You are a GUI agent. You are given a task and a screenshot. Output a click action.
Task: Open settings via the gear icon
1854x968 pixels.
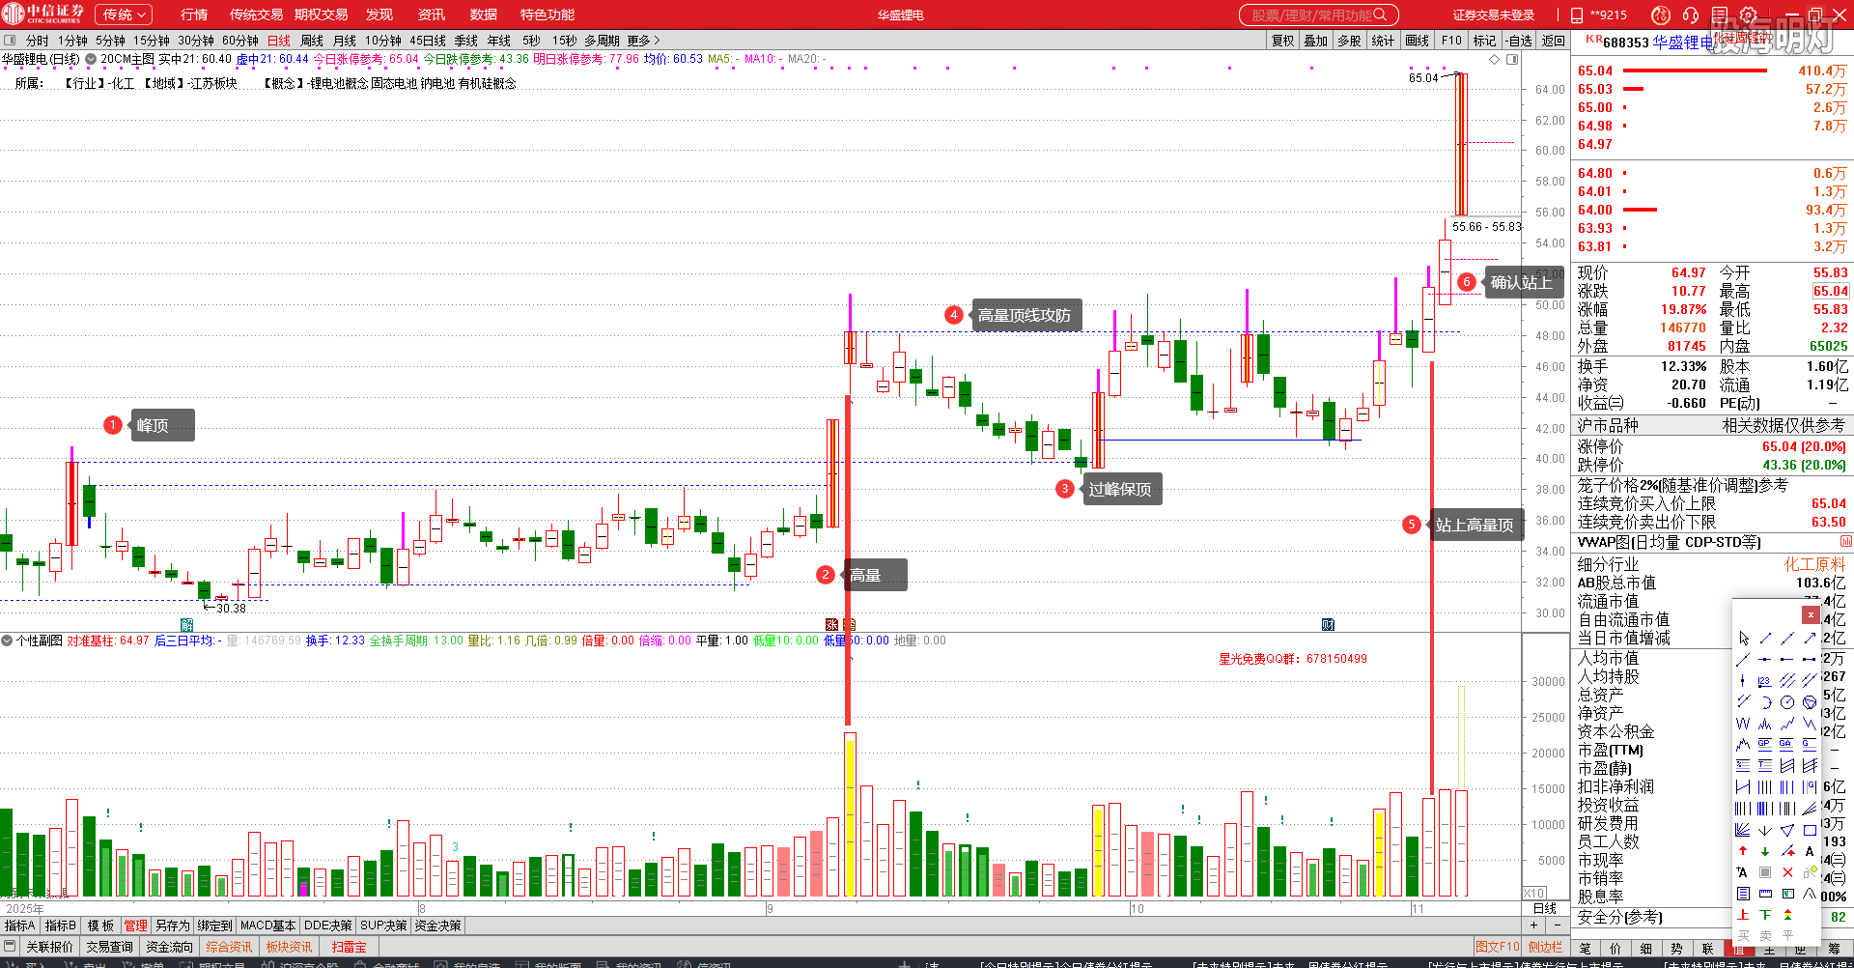tap(1749, 14)
